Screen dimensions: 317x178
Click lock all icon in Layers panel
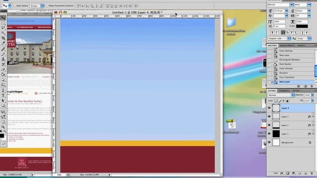click(287, 101)
